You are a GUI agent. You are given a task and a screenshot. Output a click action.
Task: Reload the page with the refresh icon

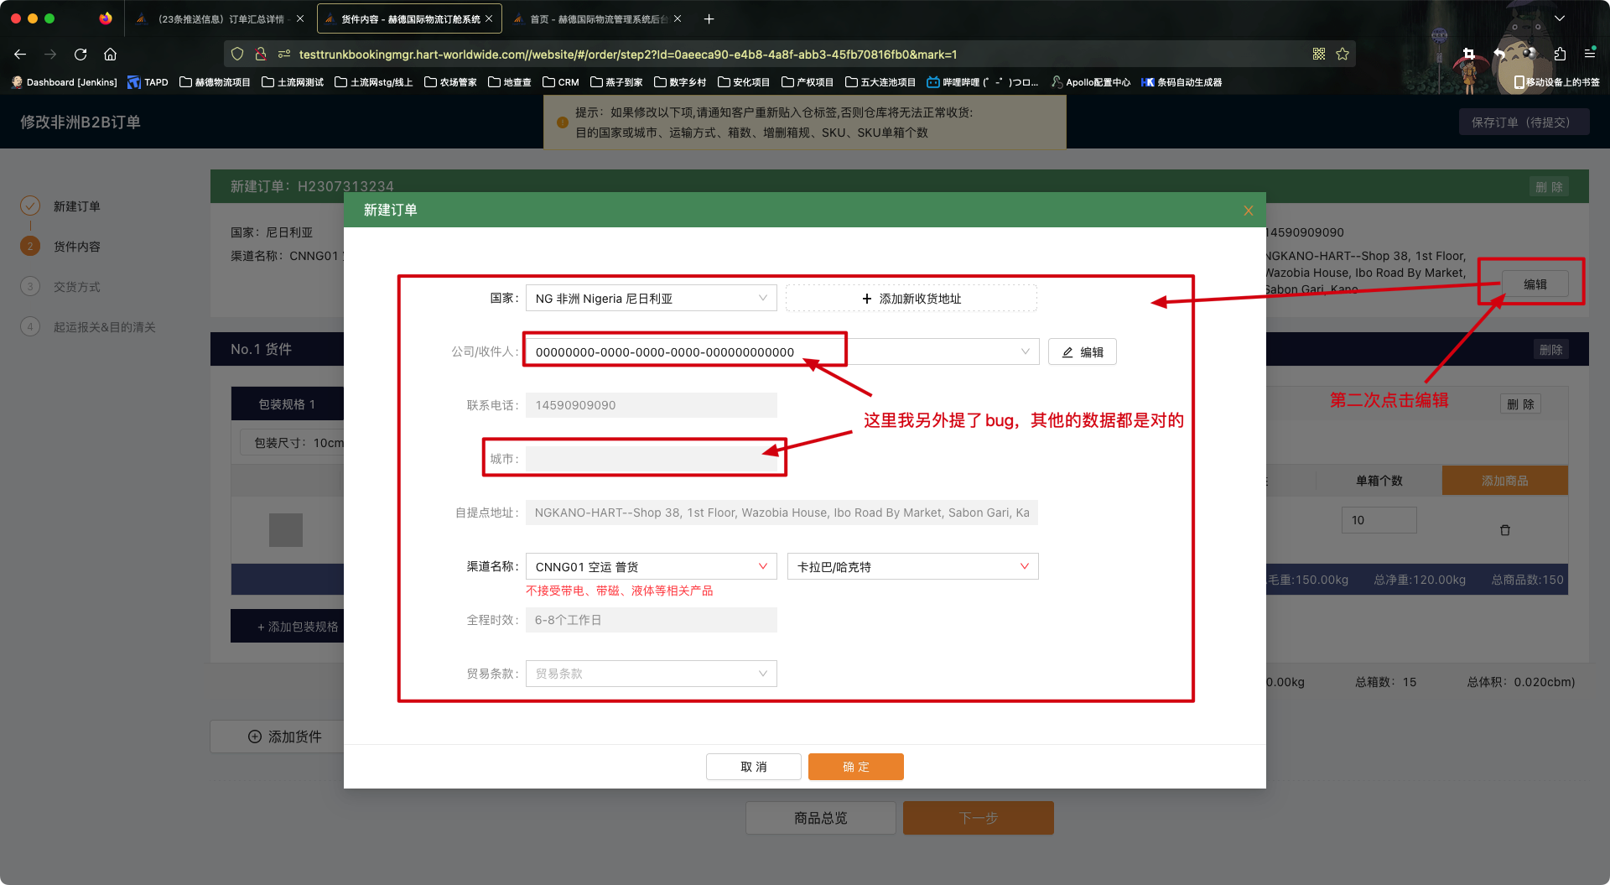click(80, 54)
